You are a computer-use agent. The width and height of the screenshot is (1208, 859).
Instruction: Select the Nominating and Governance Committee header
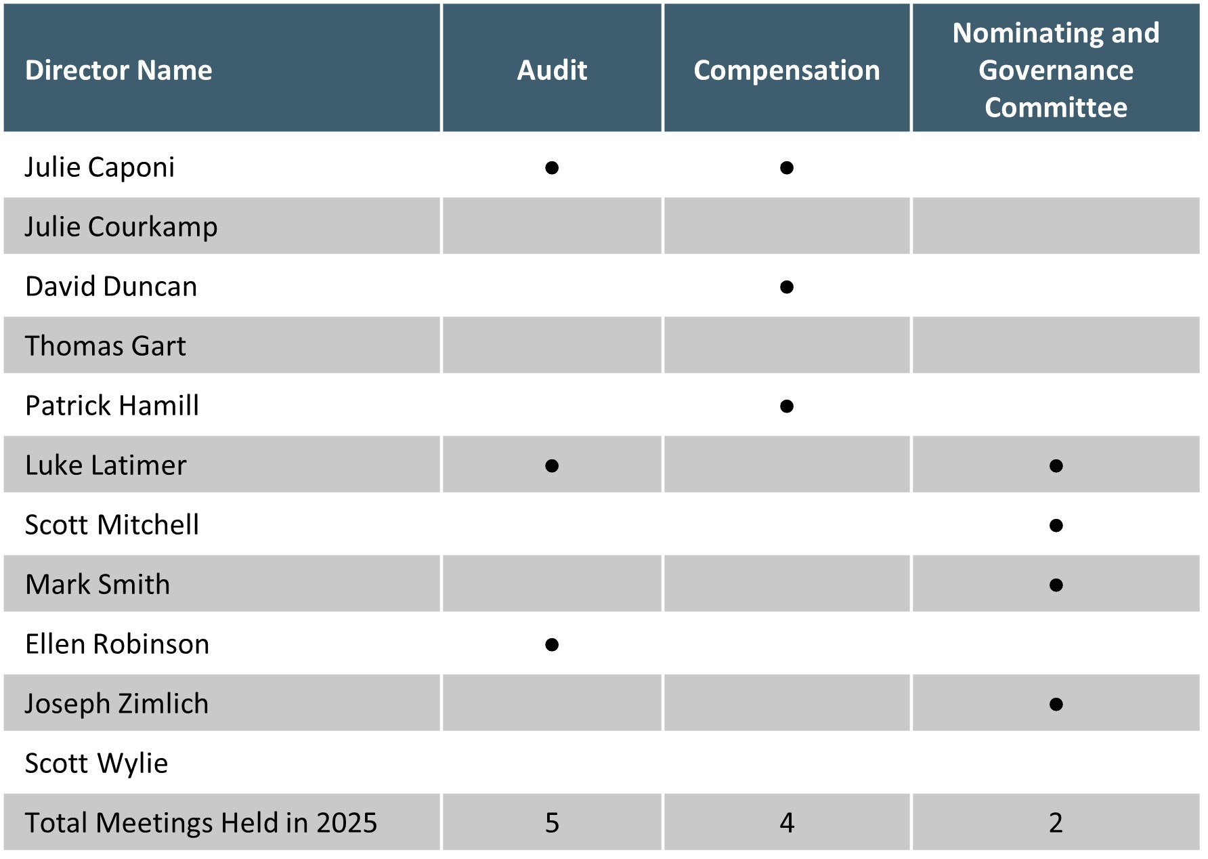coord(1056,70)
